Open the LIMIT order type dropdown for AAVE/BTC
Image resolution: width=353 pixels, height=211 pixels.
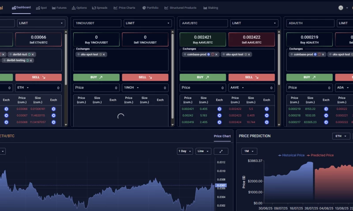coord(254,23)
